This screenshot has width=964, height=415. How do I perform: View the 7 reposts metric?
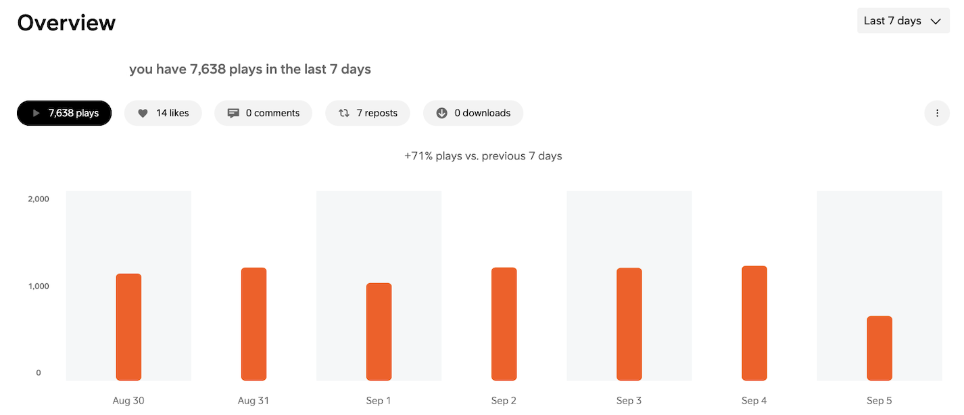coord(368,114)
